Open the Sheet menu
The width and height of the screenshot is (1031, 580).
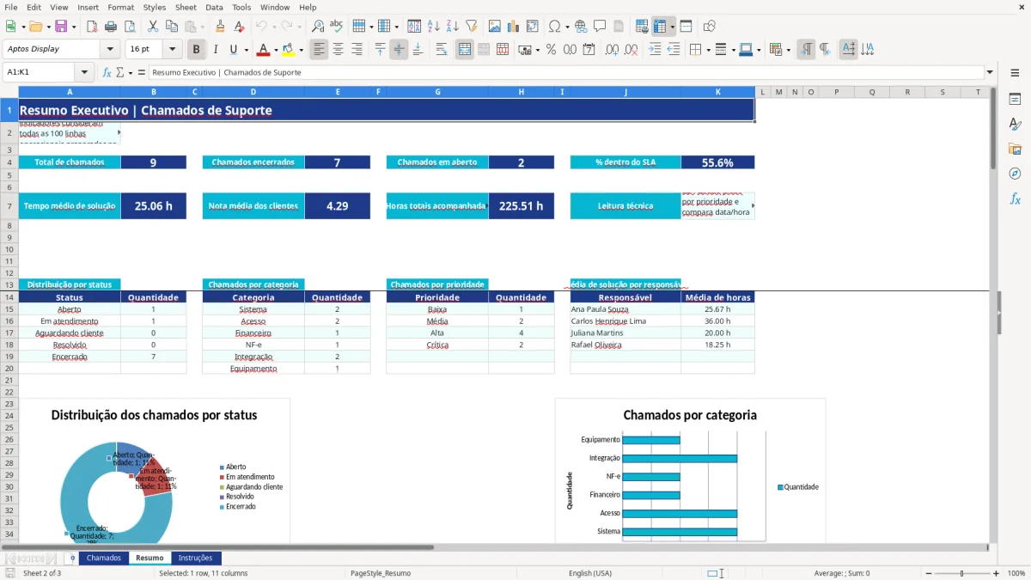[186, 7]
